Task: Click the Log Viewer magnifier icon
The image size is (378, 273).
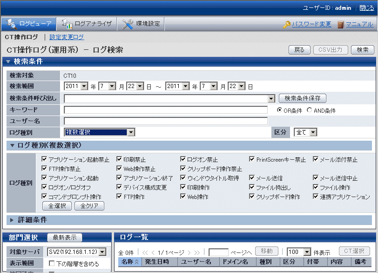Action: tap(12, 24)
